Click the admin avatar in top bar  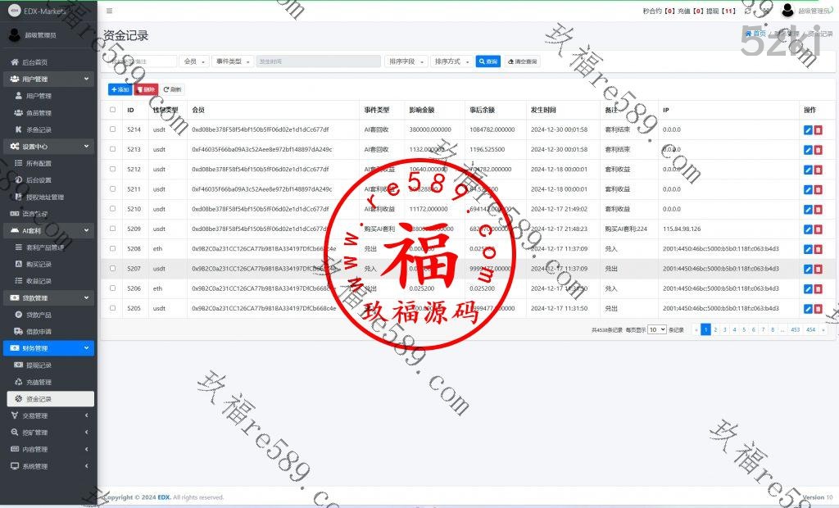pos(787,11)
